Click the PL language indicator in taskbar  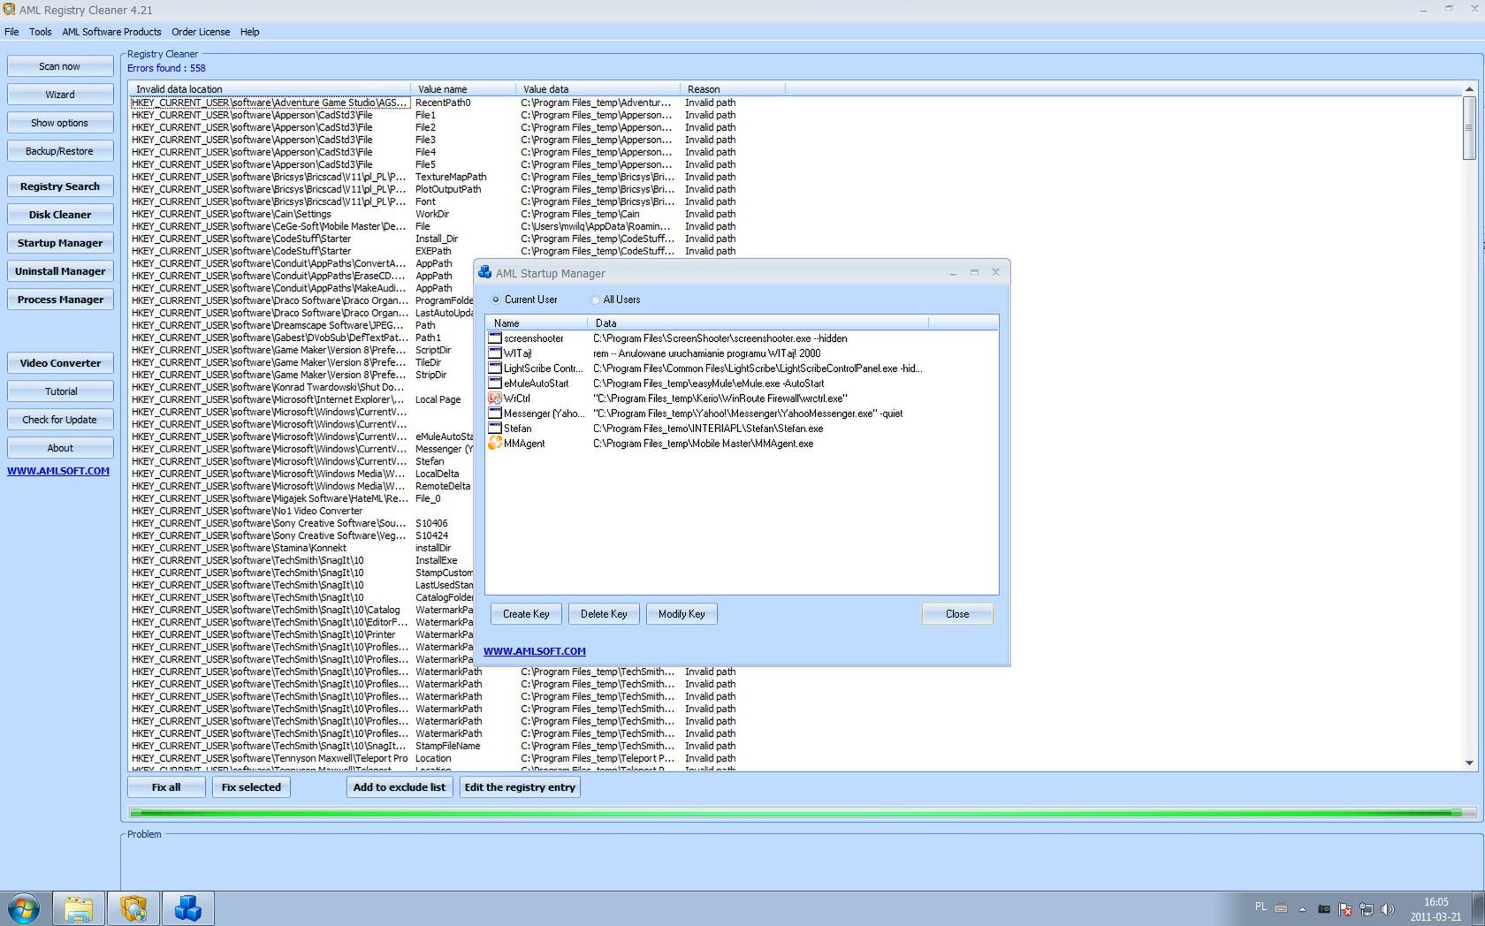tap(1260, 907)
